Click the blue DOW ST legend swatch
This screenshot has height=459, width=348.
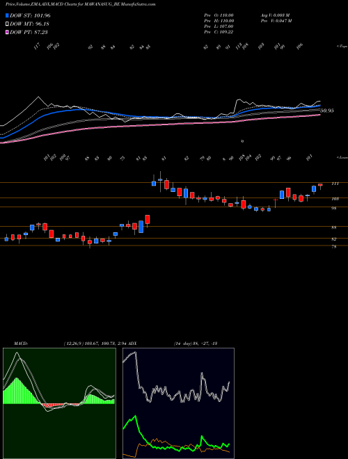[x=8, y=15]
